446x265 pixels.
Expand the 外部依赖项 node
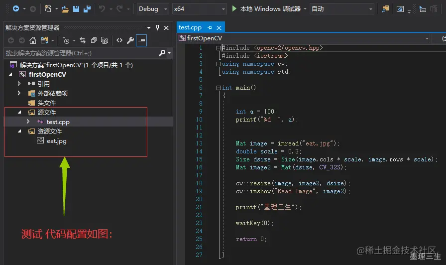click(x=19, y=93)
